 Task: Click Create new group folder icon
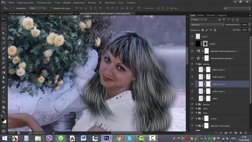click(x=236, y=133)
